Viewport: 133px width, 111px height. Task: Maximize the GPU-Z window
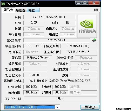click(85, 3)
